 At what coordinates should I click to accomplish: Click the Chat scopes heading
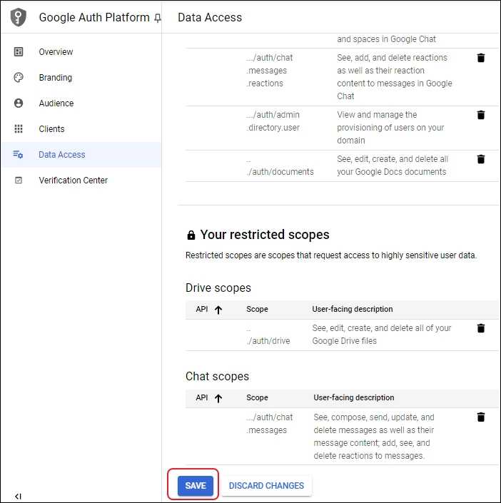point(217,376)
